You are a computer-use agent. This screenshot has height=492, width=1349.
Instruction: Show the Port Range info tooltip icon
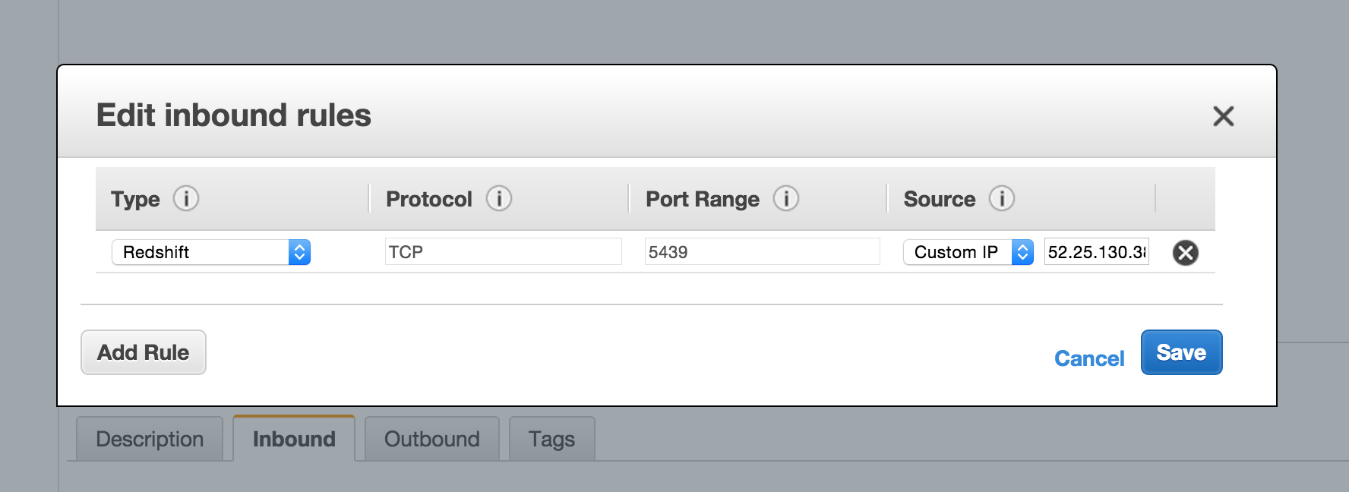[786, 198]
